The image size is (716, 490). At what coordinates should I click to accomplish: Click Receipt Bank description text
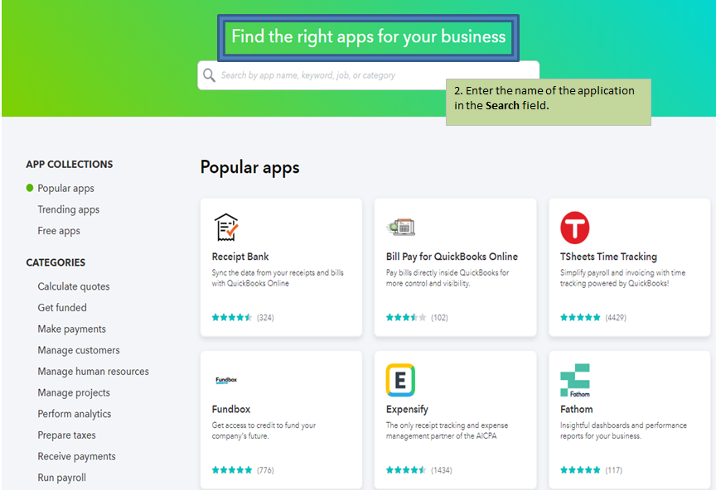(x=278, y=278)
